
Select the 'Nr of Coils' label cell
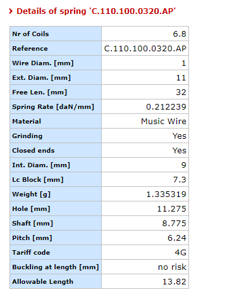coord(56,34)
